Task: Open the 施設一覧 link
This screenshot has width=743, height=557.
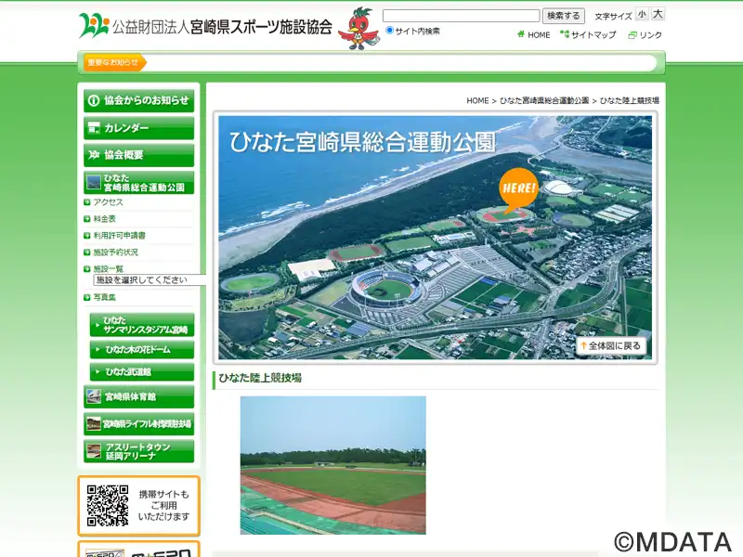Action: [x=108, y=269]
